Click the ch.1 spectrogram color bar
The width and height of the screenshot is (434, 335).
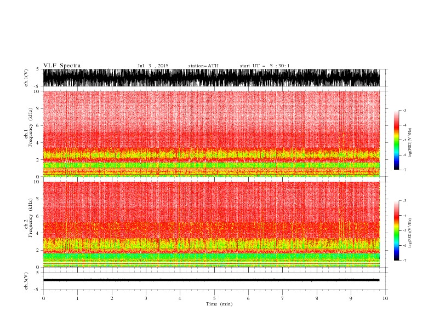point(396,140)
